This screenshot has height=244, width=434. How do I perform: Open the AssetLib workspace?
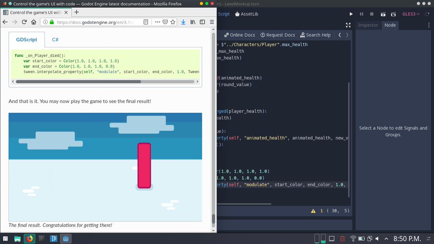(x=246, y=14)
